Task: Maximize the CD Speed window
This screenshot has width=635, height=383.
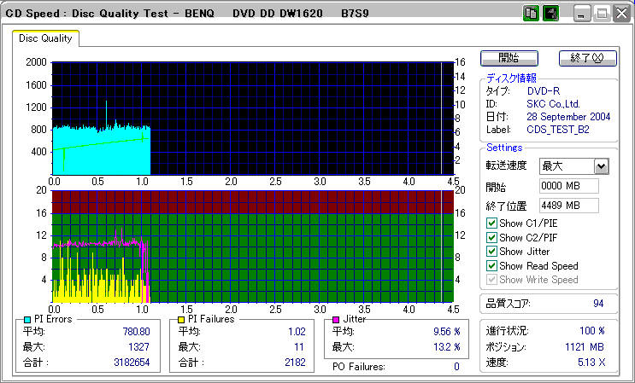Action: 600,14
